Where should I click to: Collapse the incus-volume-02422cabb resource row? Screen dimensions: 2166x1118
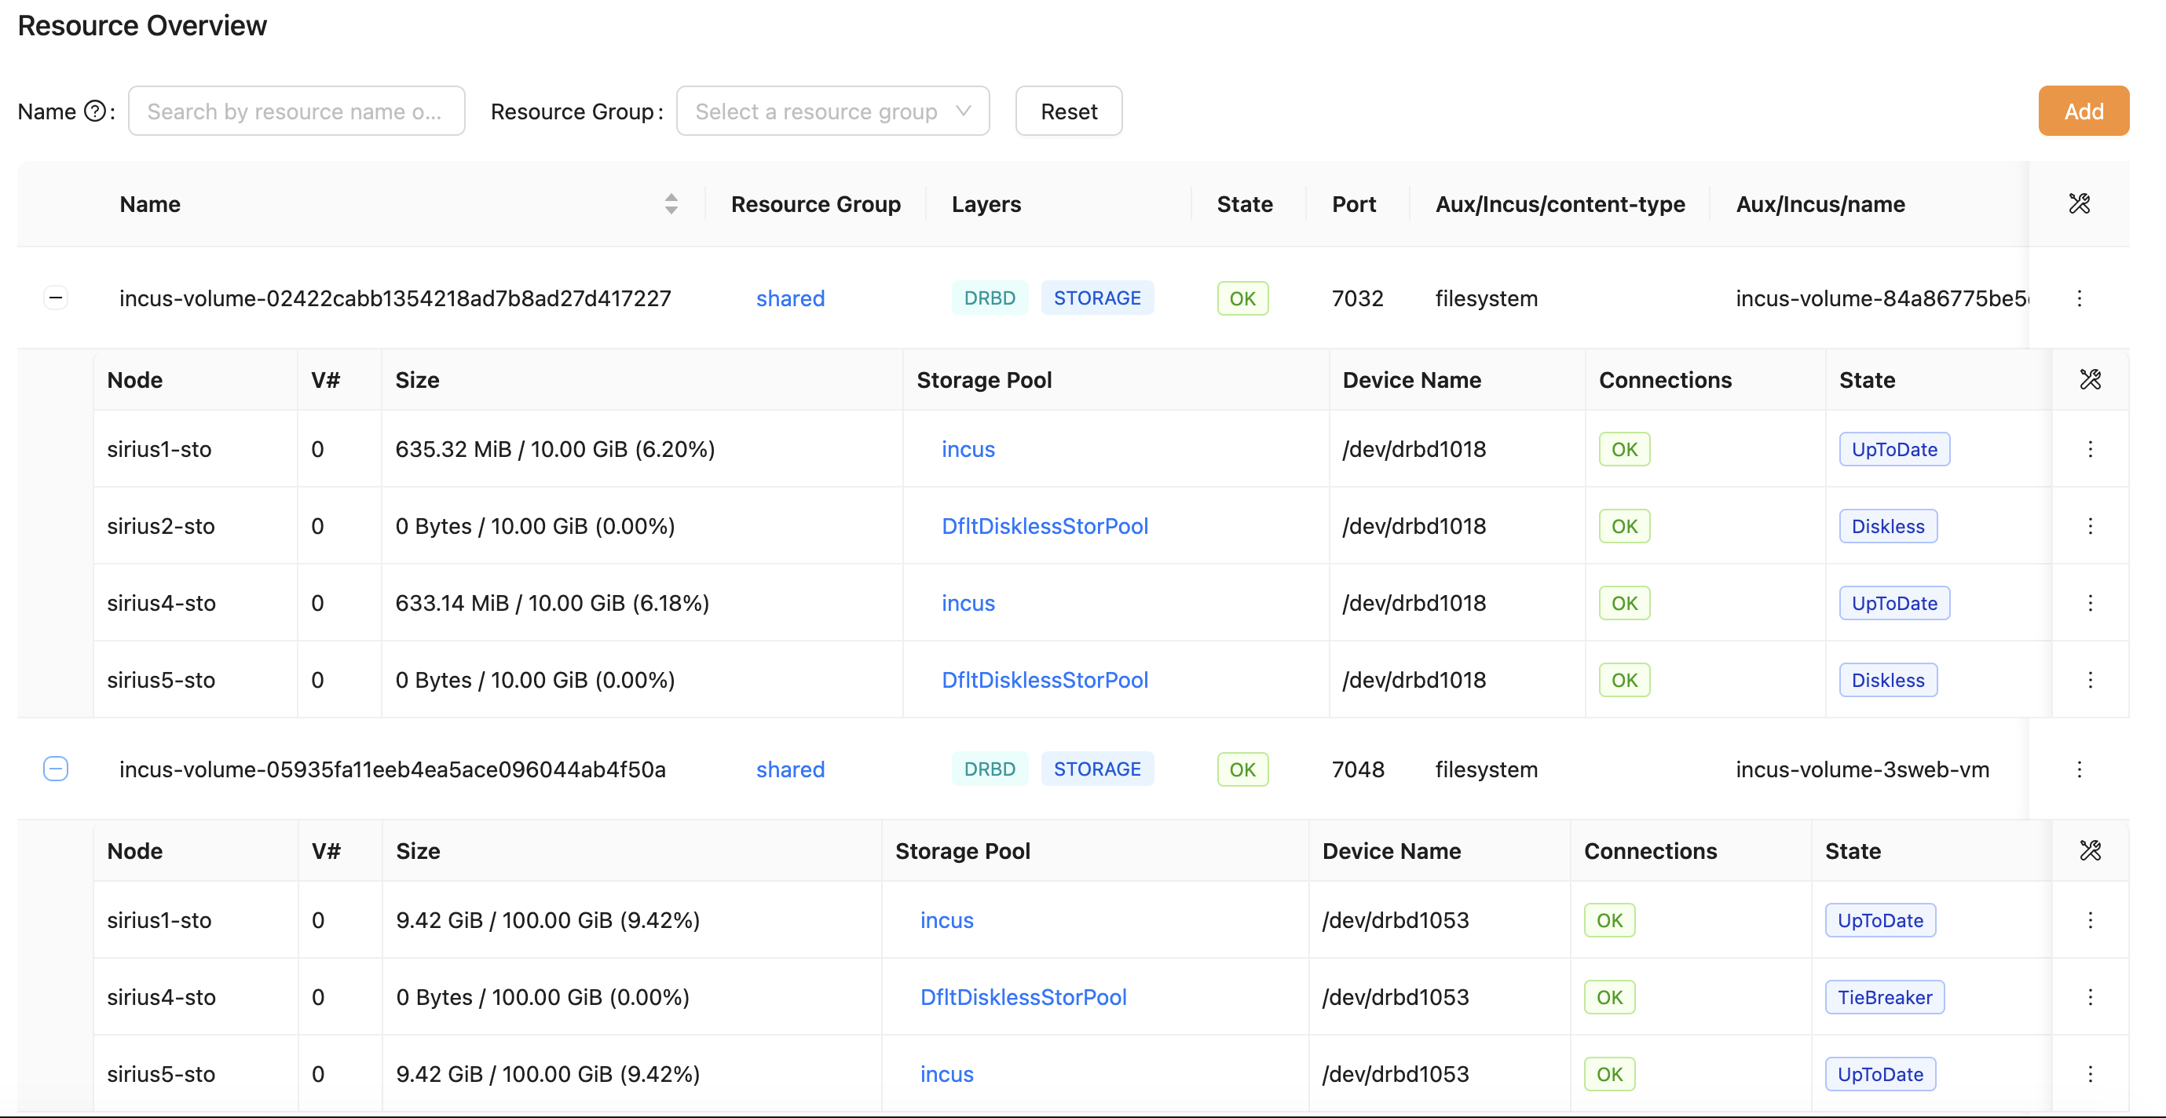56,298
